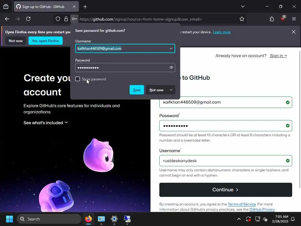301x226 pixels.
Task: Click the site security padlock icon
Action: (66, 19)
